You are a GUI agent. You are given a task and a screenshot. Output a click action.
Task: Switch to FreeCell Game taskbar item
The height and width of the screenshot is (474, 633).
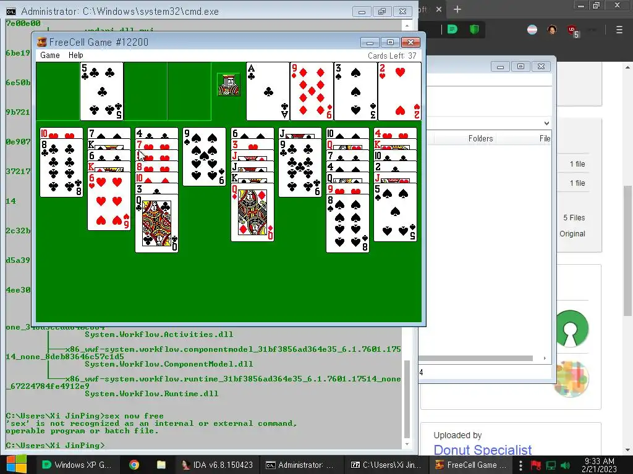pos(470,465)
